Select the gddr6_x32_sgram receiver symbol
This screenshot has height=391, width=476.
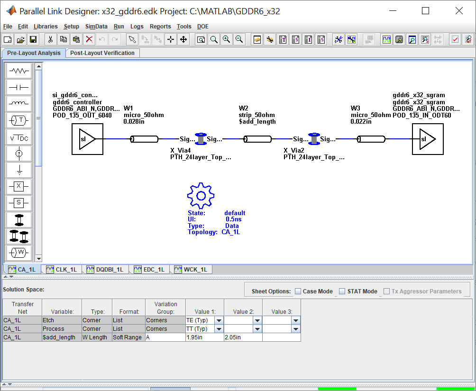[x=428, y=139]
